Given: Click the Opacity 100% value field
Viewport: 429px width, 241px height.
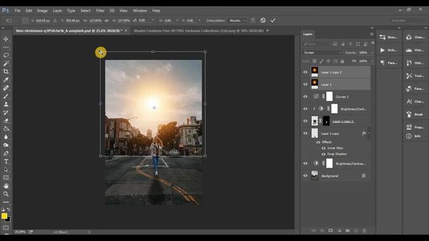Looking at the screenshot, I should click(x=363, y=52).
